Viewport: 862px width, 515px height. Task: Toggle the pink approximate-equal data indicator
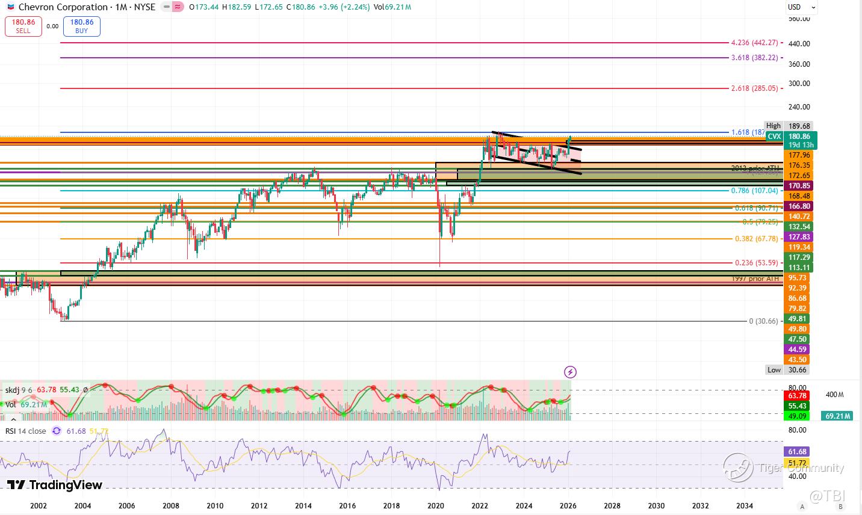point(178,7)
